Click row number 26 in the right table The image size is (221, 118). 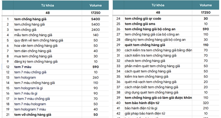[118, 29]
